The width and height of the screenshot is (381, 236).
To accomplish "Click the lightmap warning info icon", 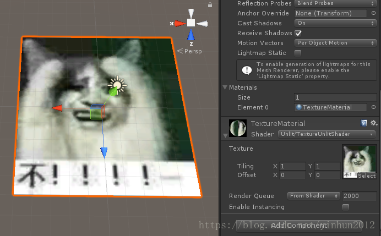I will (247, 70).
